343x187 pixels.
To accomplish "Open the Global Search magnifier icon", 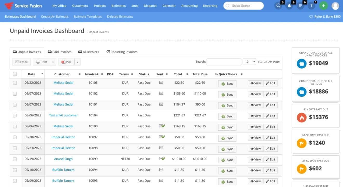I will click(227, 5).
